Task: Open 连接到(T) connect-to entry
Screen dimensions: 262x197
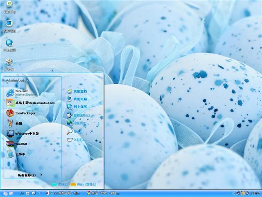Action: [77, 123]
